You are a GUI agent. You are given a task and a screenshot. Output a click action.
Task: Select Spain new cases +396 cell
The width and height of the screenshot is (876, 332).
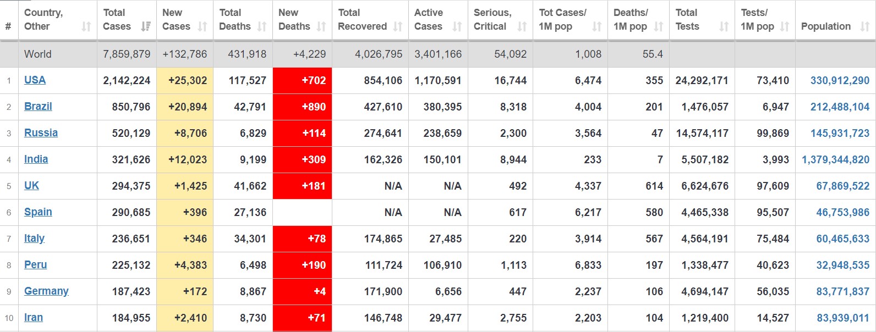185,212
